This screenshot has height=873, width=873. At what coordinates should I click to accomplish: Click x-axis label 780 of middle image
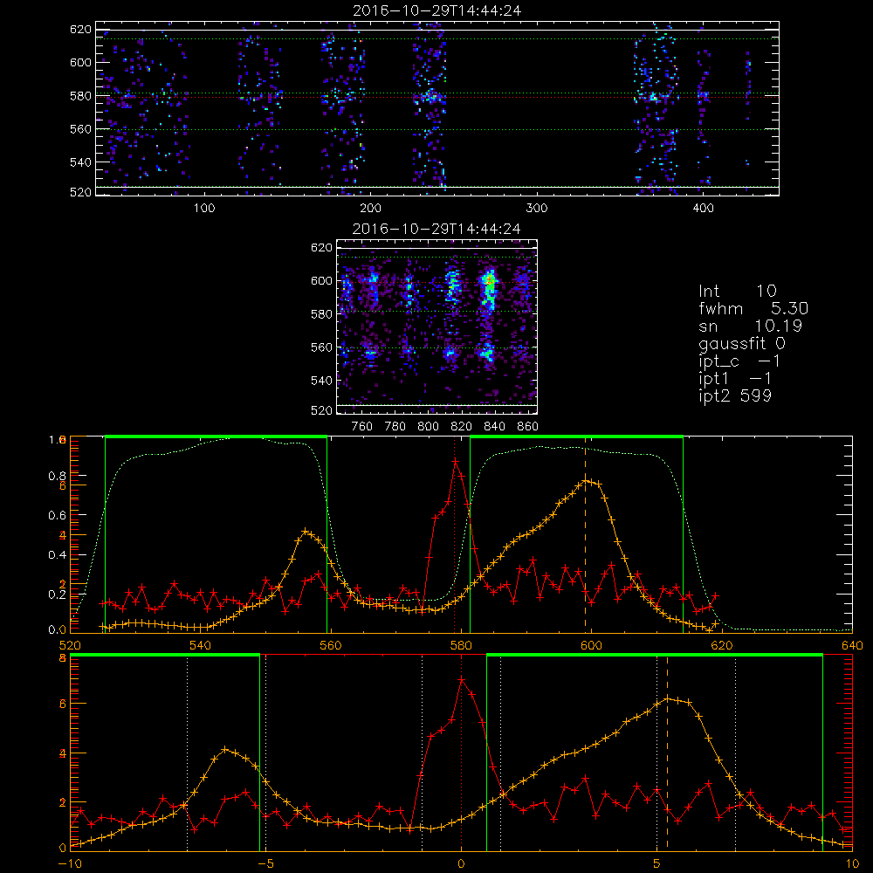[x=395, y=427]
